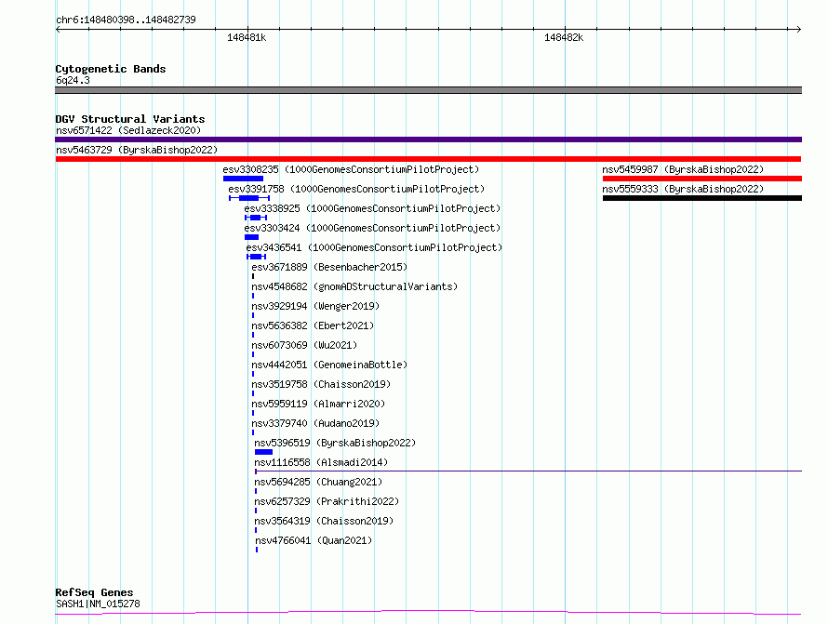Click thin purple nsv1116558 line
This screenshot has width=828, height=624.
pos(528,471)
